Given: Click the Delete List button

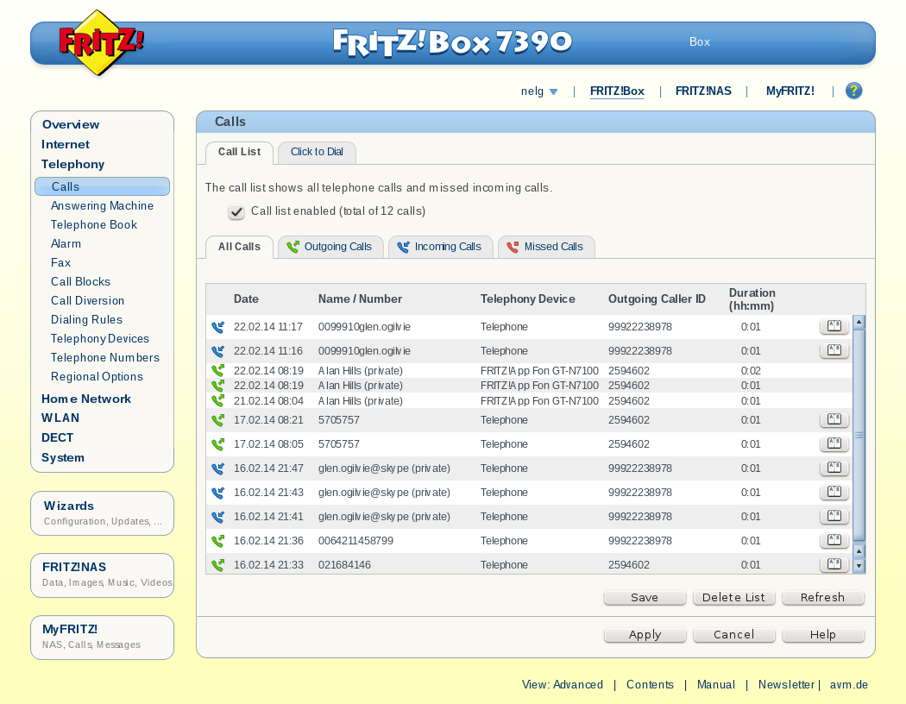Looking at the screenshot, I should coord(733,598).
